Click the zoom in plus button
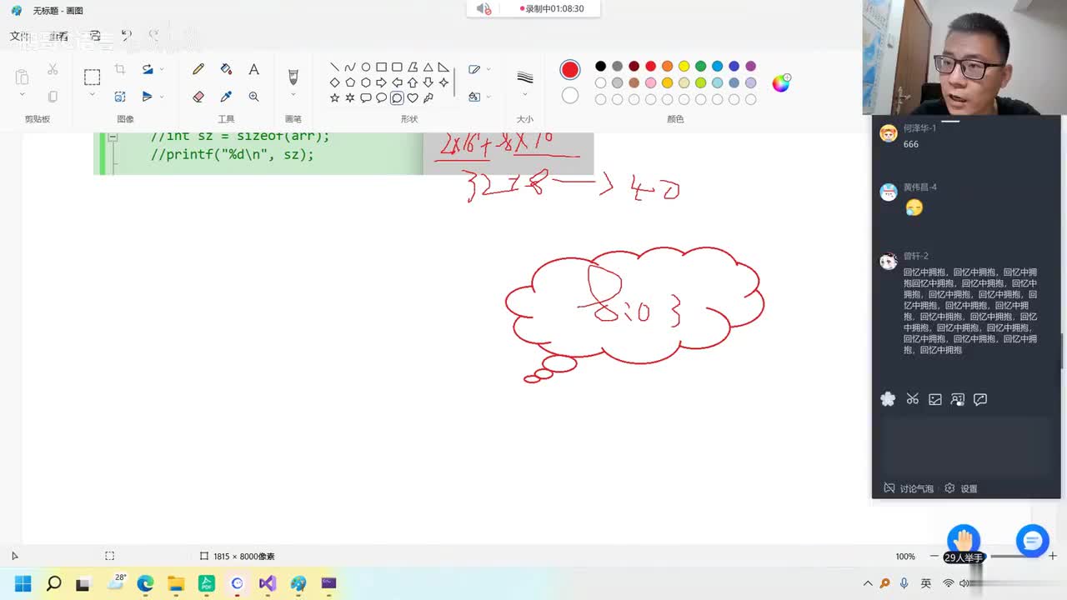The height and width of the screenshot is (600, 1067). pyautogui.click(x=1053, y=556)
